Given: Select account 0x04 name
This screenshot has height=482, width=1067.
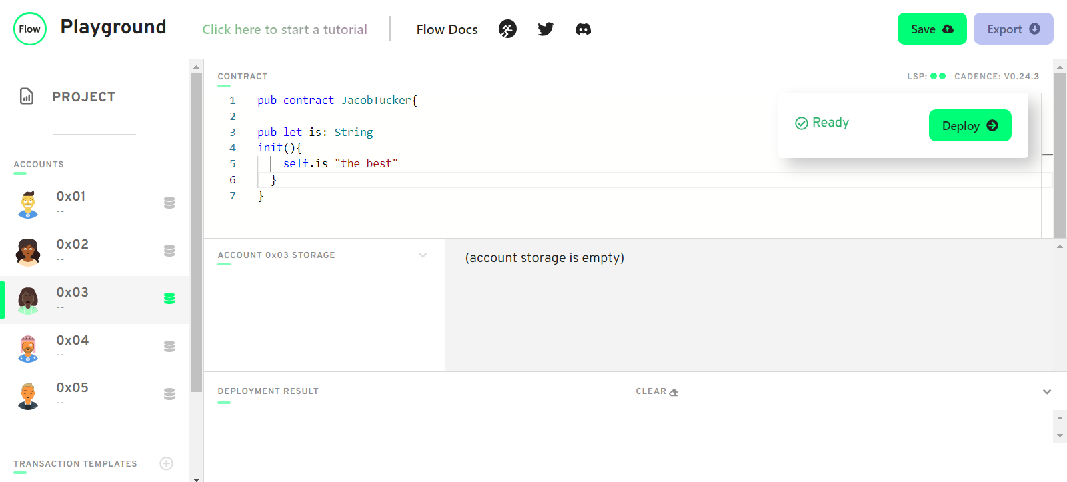Looking at the screenshot, I should pyautogui.click(x=72, y=340).
